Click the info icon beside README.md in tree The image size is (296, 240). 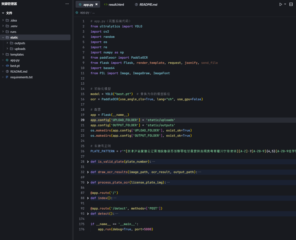tap(7, 71)
